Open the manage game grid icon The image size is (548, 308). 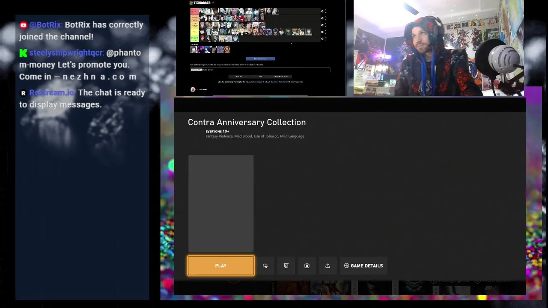[307, 266]
